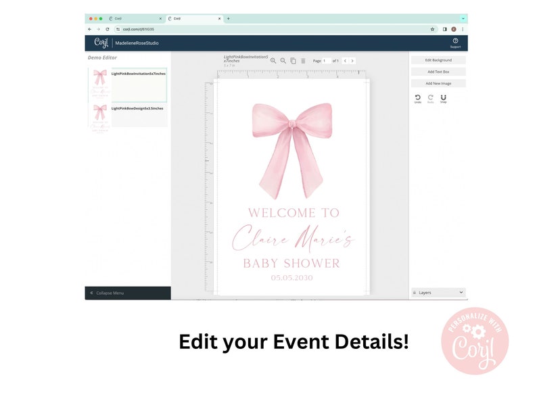Go to next page arrow

point(352,61)
